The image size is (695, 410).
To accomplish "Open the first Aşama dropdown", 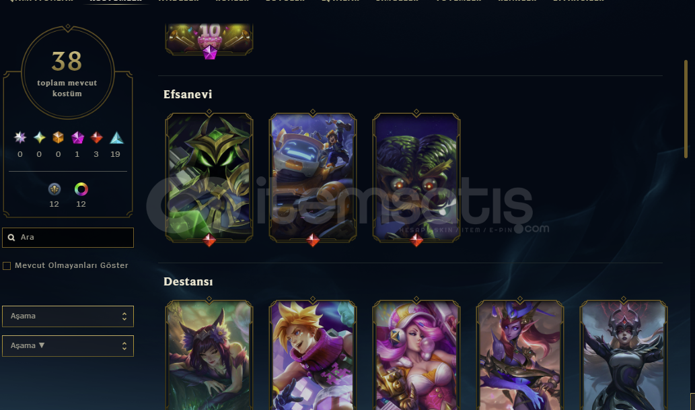I will 68,316.
